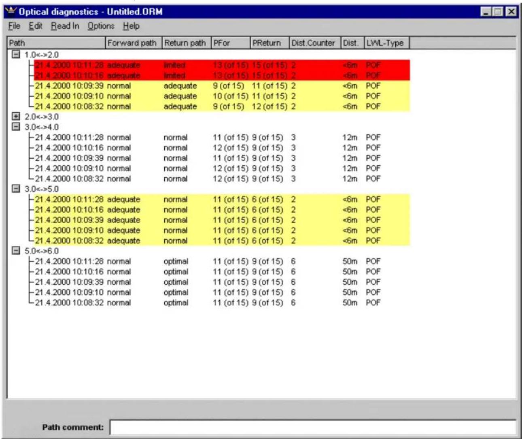The image size is (522, 439).
Task: Collapse the 3.0<->5.0 path node
Action: (x=16, y=189)
